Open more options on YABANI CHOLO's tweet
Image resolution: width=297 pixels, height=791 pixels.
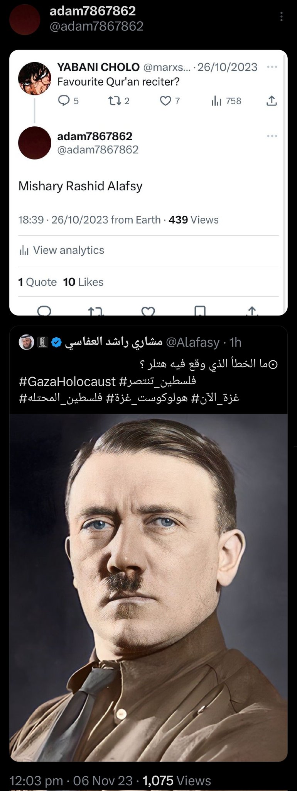[272, 67]
